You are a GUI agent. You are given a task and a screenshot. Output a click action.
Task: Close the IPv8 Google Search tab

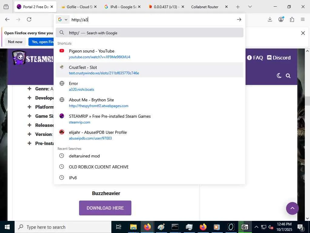[139, 7]
